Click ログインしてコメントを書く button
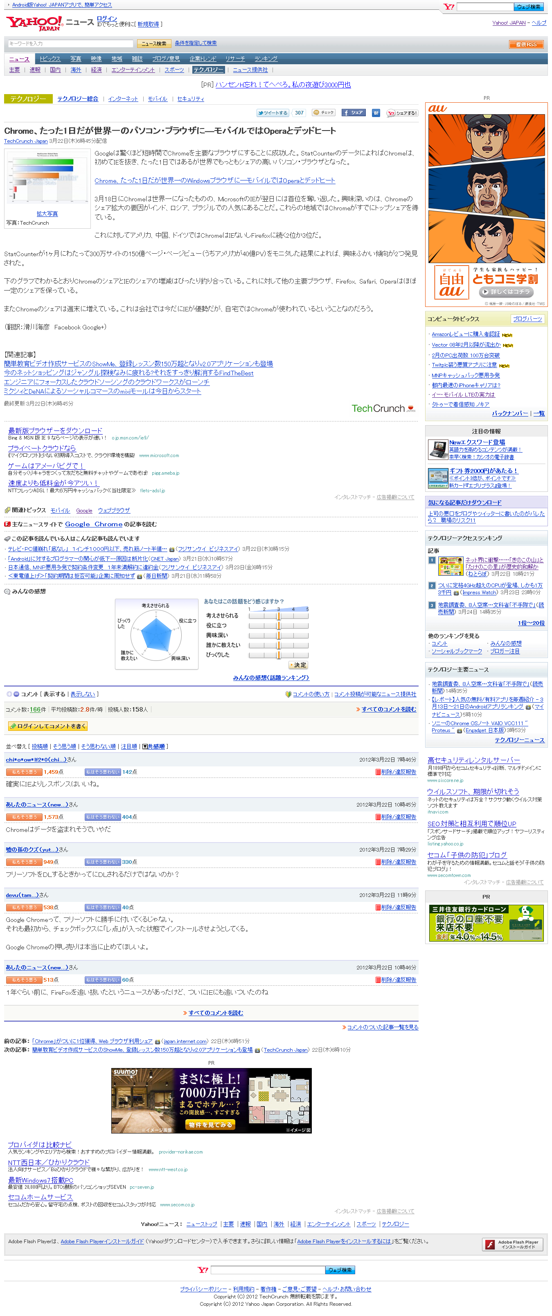This screenshot has height=1316, width=552. (x=48, y=726)
